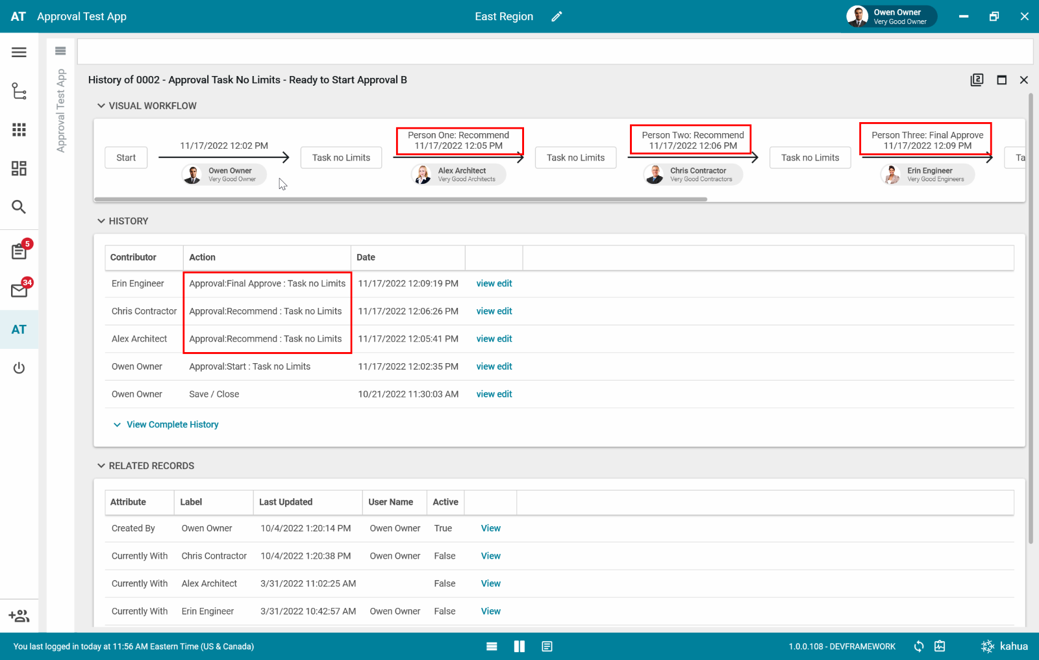Open the hamburger navigation menu
1039x660 pixels.
pyautogui.click(x=19, y=53)
